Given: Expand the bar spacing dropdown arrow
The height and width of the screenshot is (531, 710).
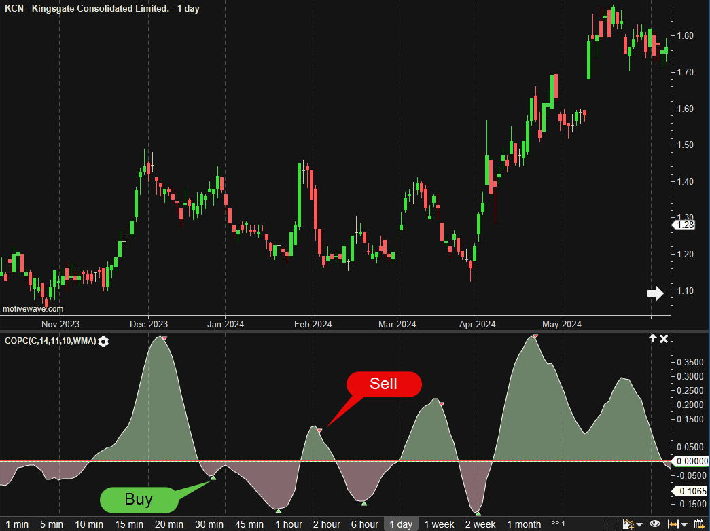Looking at the screenshot, I should pos(684,525).
